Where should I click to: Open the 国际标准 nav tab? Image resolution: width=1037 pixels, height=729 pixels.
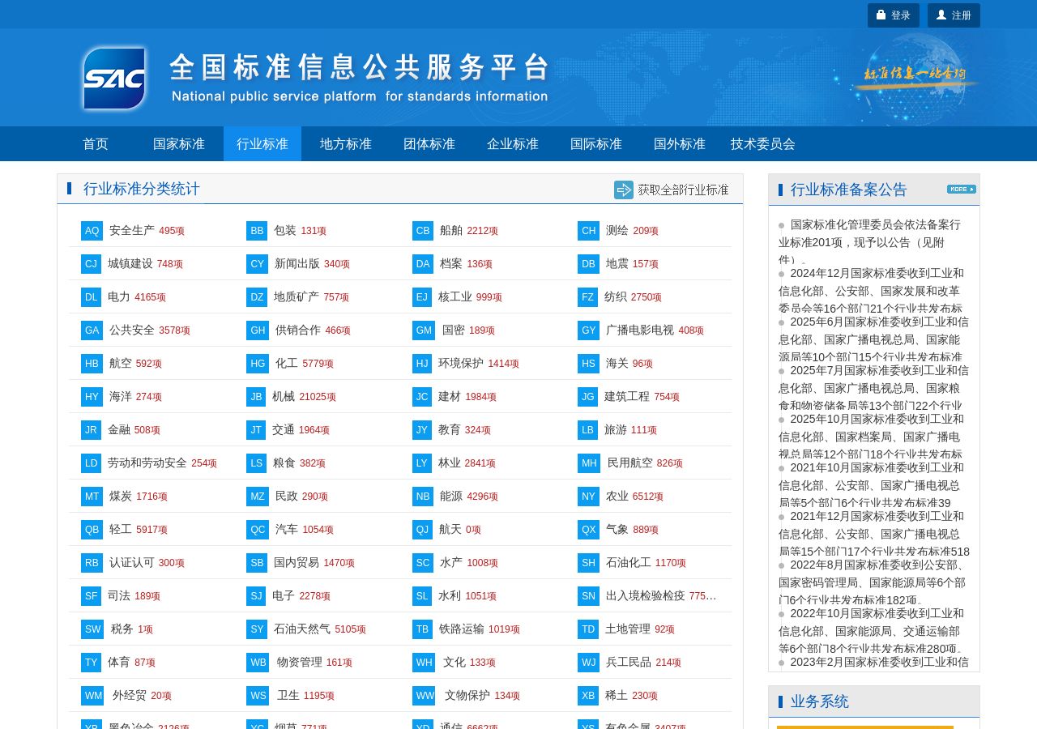pos(596,144)
